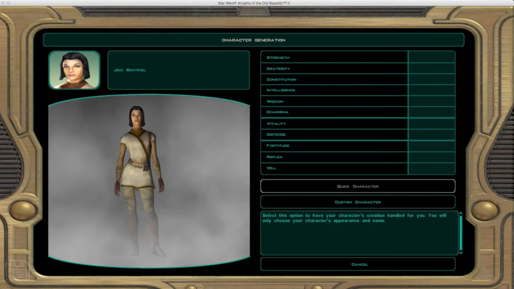Click the Will value cell
514x289 pixels.
[x=432, y=168]
